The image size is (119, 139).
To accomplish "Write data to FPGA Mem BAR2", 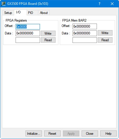I will tap(105, 33).
